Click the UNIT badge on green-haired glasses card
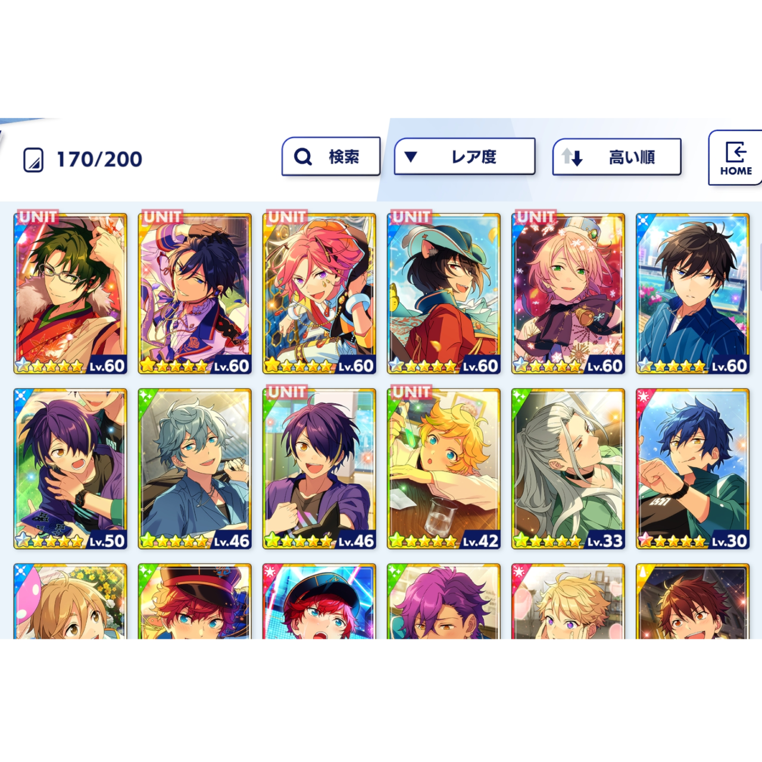Viewport: 762px width, 762px height. (x=38, y=217)
